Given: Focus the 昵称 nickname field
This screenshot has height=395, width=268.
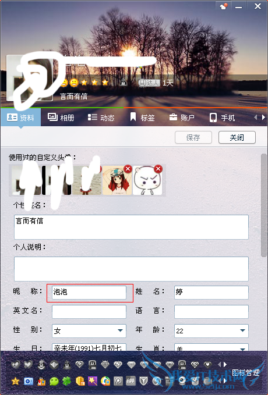Looking at the screenshot, I should [x=89, y=293].
